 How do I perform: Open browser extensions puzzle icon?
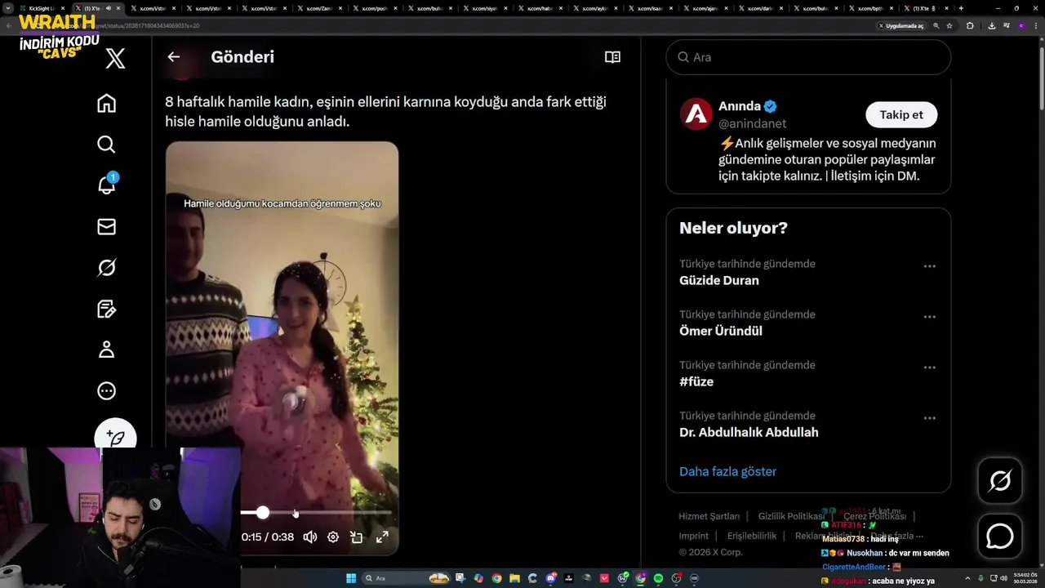(x=970, y=25)
